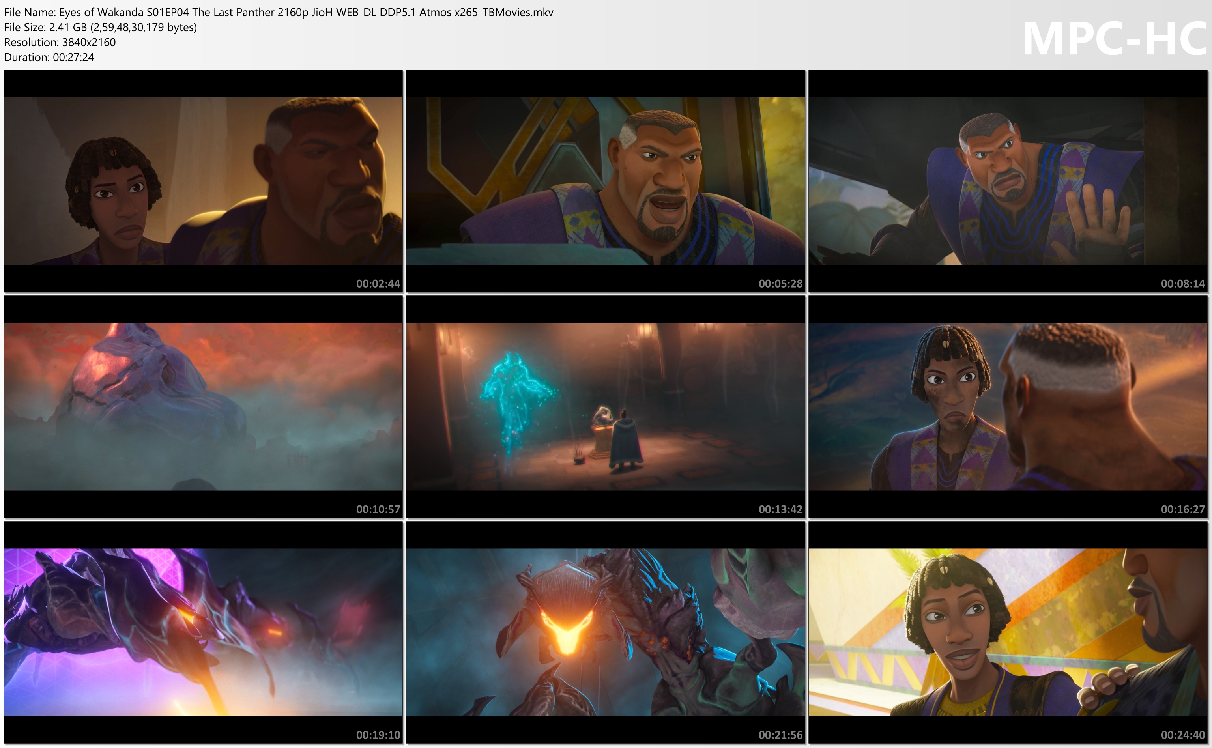
Task: Click the 00:19:10 timestamp label
Action: tap(378, 735)
